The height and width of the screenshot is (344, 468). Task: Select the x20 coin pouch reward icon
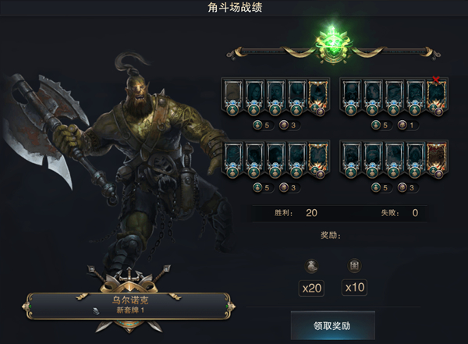(311, 265)
